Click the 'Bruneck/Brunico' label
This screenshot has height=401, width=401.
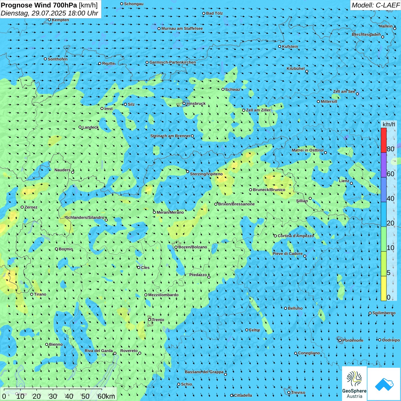pyautogui.click(x=269, y=190)
